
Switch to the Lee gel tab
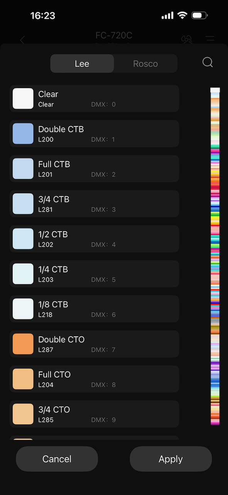(82, 63)
